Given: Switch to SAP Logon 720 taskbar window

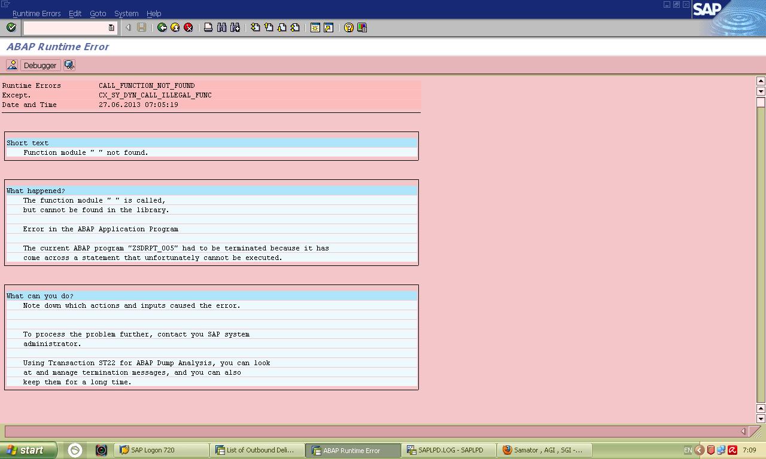Looking at the screenshot, I should 162,450.
